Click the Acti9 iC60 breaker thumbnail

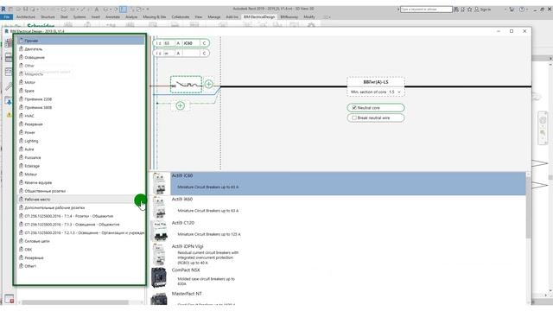[159, 184]
